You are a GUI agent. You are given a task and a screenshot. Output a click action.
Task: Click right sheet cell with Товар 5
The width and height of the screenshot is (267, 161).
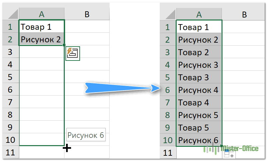199,127
